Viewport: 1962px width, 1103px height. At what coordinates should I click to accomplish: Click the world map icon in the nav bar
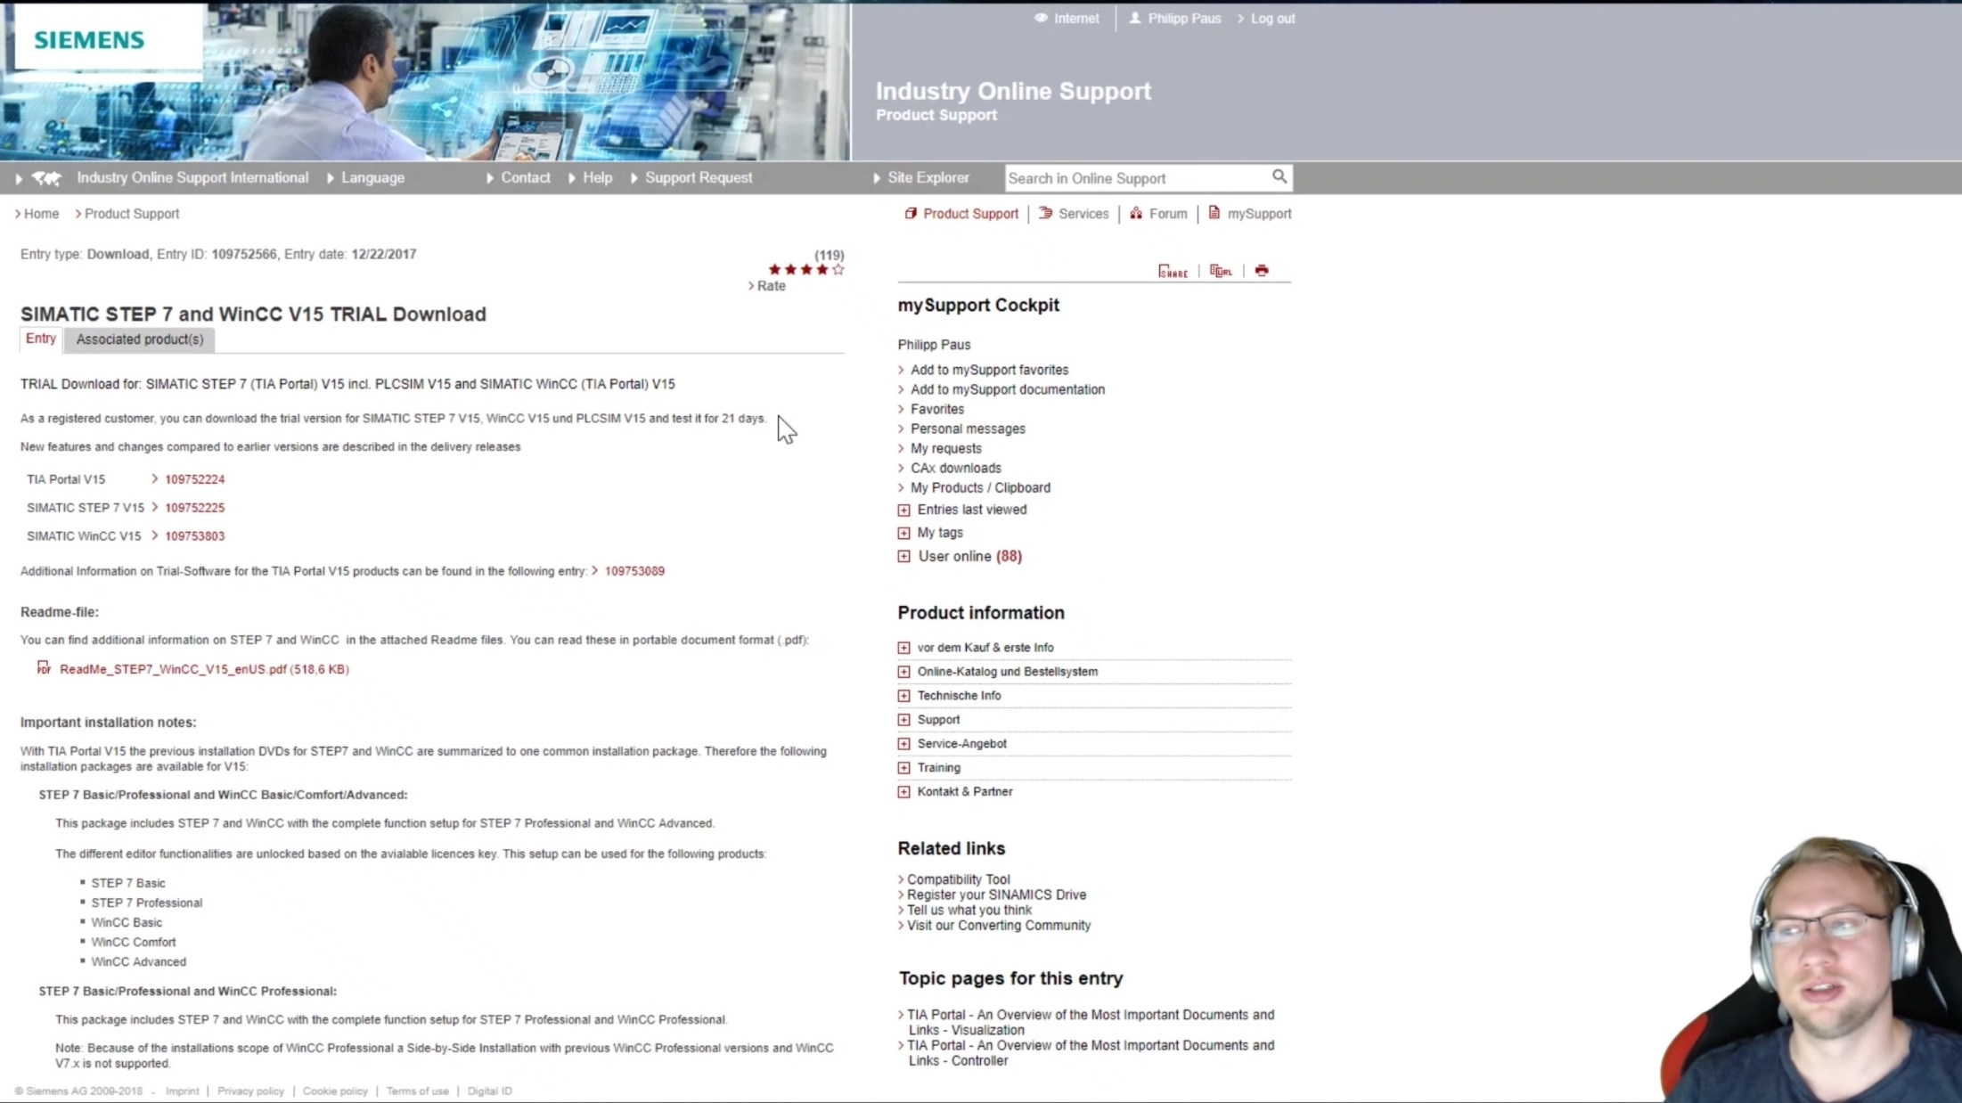click(45, 178)
